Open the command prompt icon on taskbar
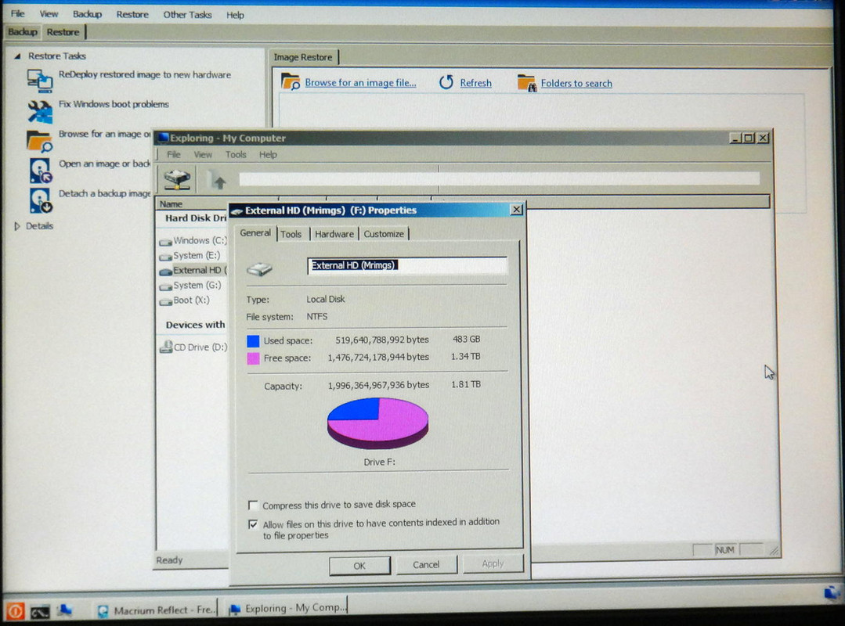The width and height of the screenshot is (845, 626). [x=40, y=612]
